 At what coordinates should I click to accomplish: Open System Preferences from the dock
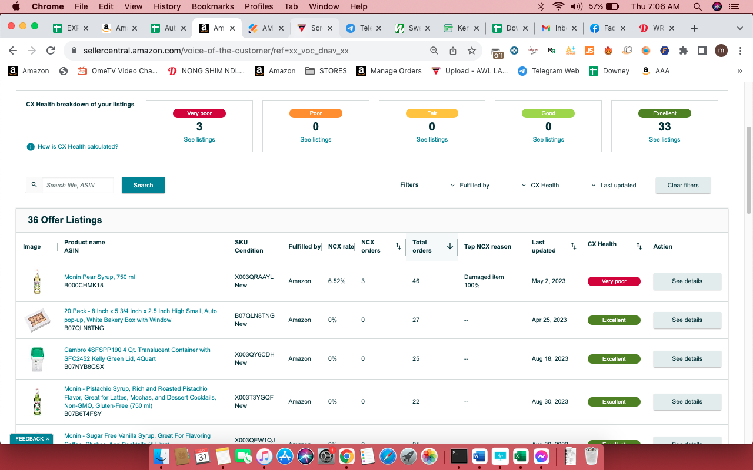pos(326,455)
